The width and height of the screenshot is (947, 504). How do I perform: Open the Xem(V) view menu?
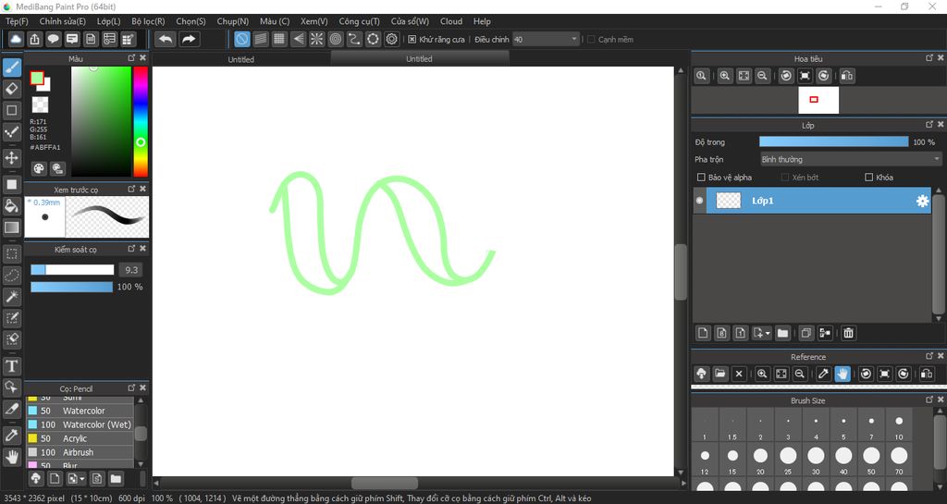click(314, 21)
